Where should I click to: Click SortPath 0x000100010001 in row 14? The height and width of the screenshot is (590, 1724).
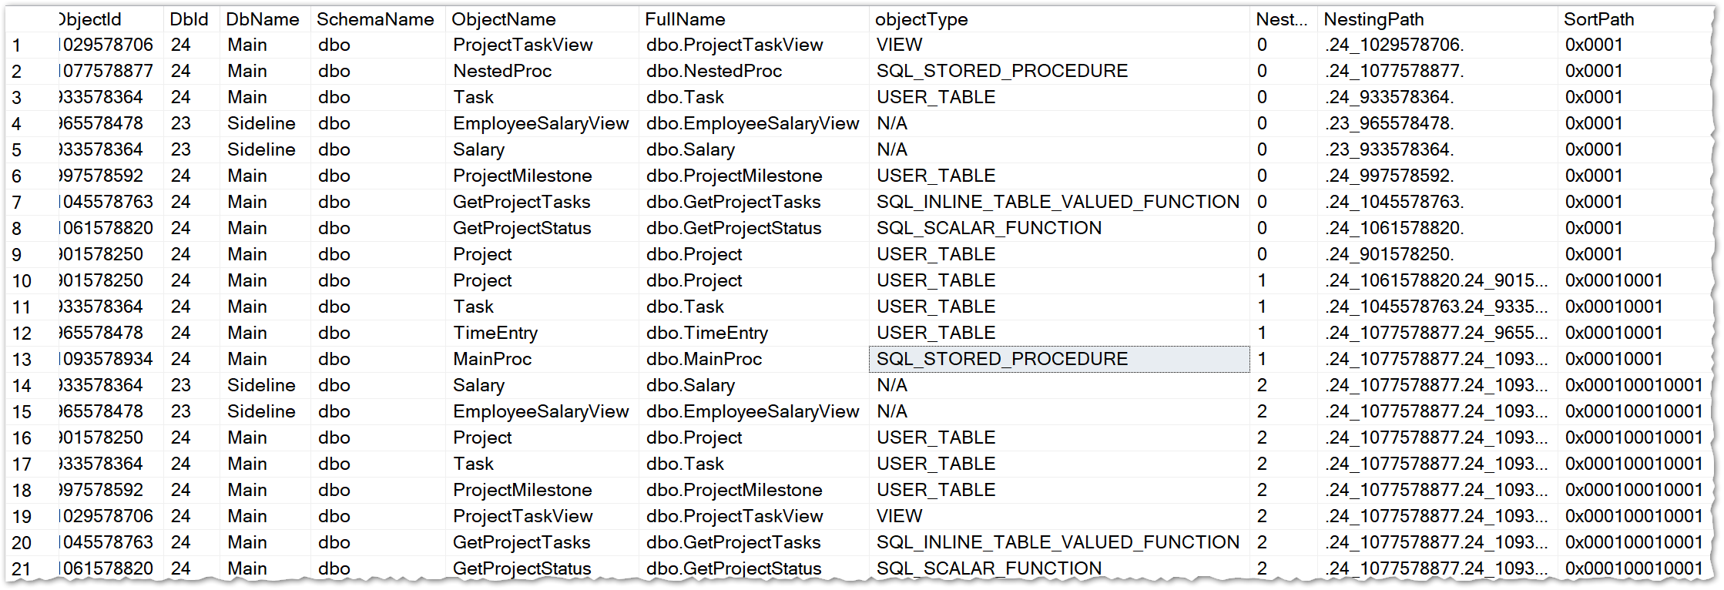coord(1635,385)
